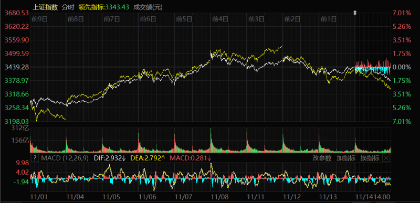Select the 前3日 day marker
Image resolution: width=420 pixels, height=203 pixels.
coord(257,19)
